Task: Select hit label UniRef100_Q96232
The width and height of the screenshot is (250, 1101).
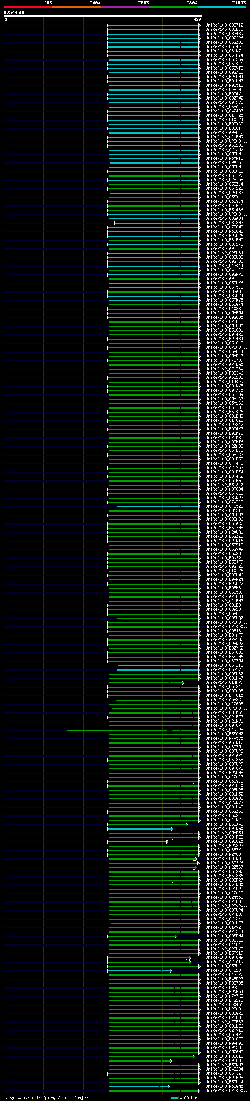Action: coord(224,1048)
